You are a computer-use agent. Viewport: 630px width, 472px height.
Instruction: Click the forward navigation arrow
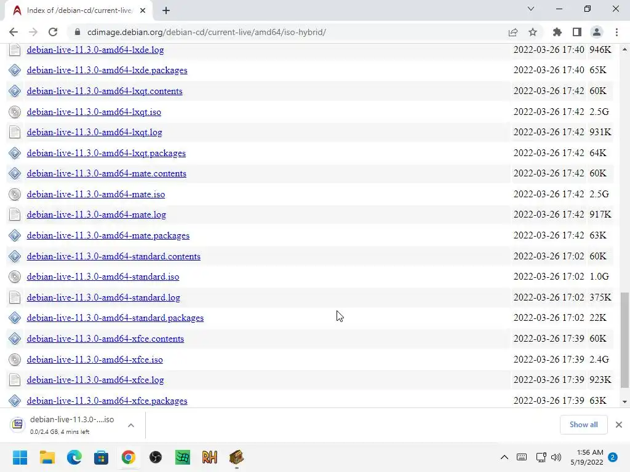pyautogui.click(x=33, y=32)
